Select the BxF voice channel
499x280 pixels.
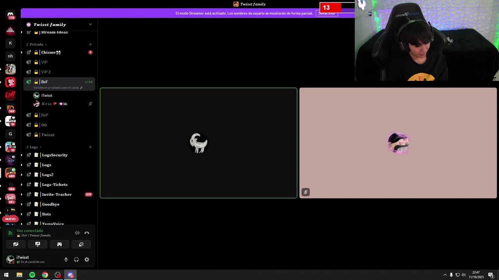coord(59,82)
